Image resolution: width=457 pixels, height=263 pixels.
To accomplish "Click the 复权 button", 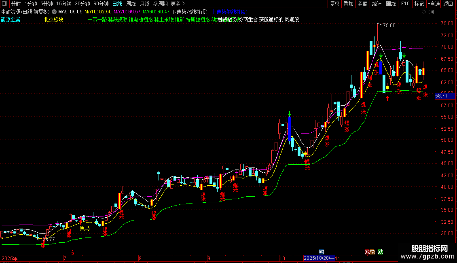I will coord(334,4).
